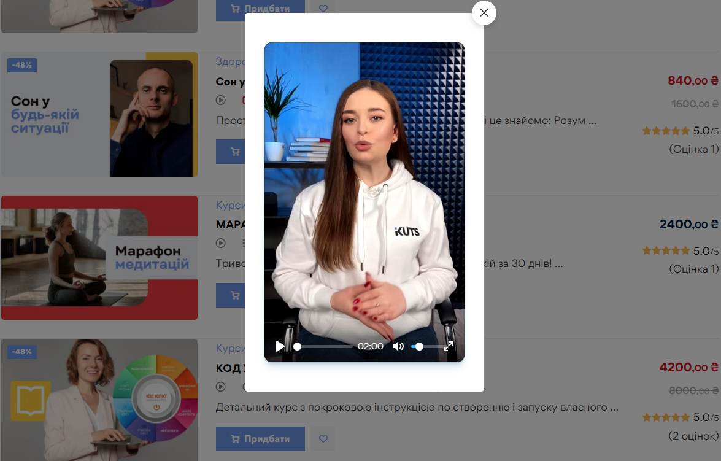Image resolution: width=721 pixels, height=461 pixels.
Task: Toggle the wishlist heart beside the top Придбати
Action: point(323,8)
